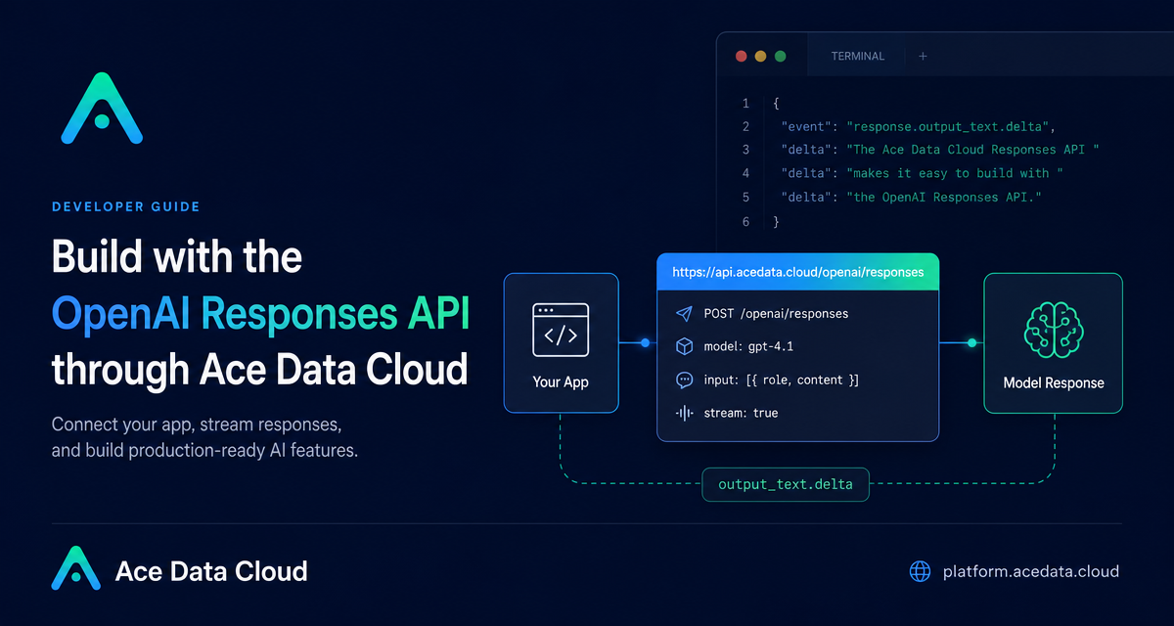
Task: Click the green connector dot beside Model Response
Action: tap(971, 342)
